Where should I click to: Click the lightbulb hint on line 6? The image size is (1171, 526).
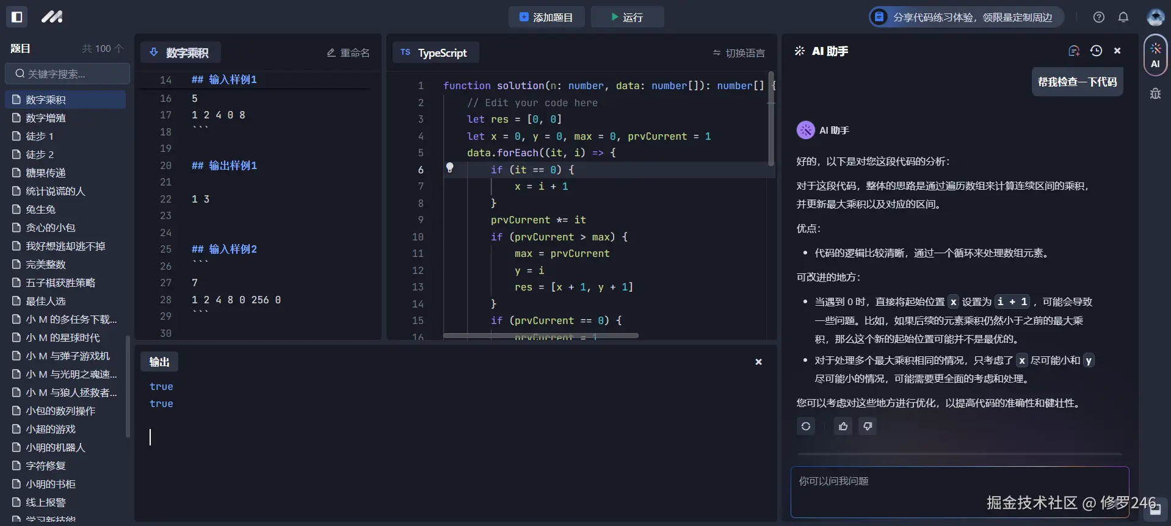coord(450,168)
